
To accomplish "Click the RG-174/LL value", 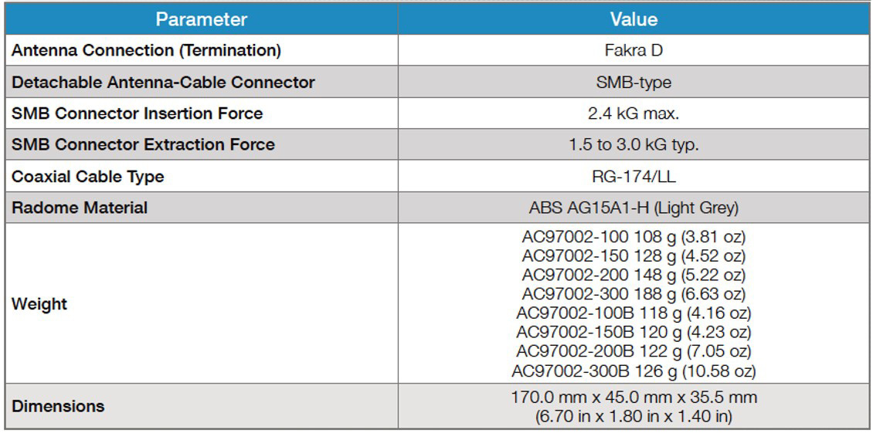I will point(634,176).
